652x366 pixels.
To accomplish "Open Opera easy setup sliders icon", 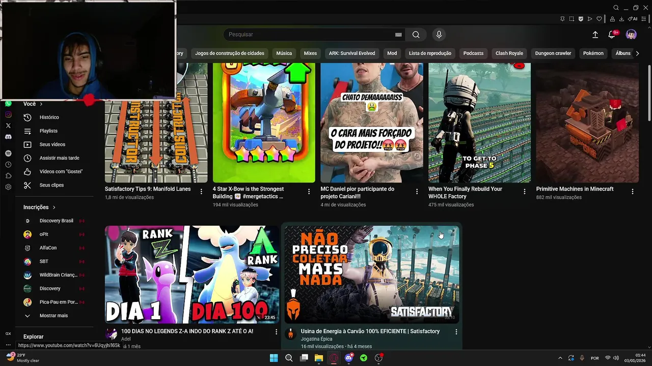I will (644, 19).
